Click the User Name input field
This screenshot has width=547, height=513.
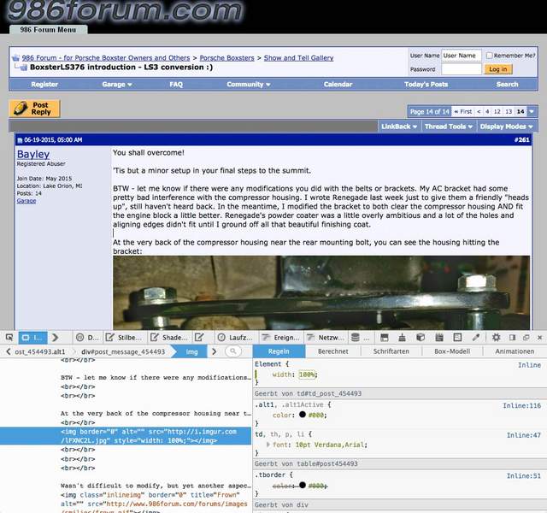click(x=462, y=56)
